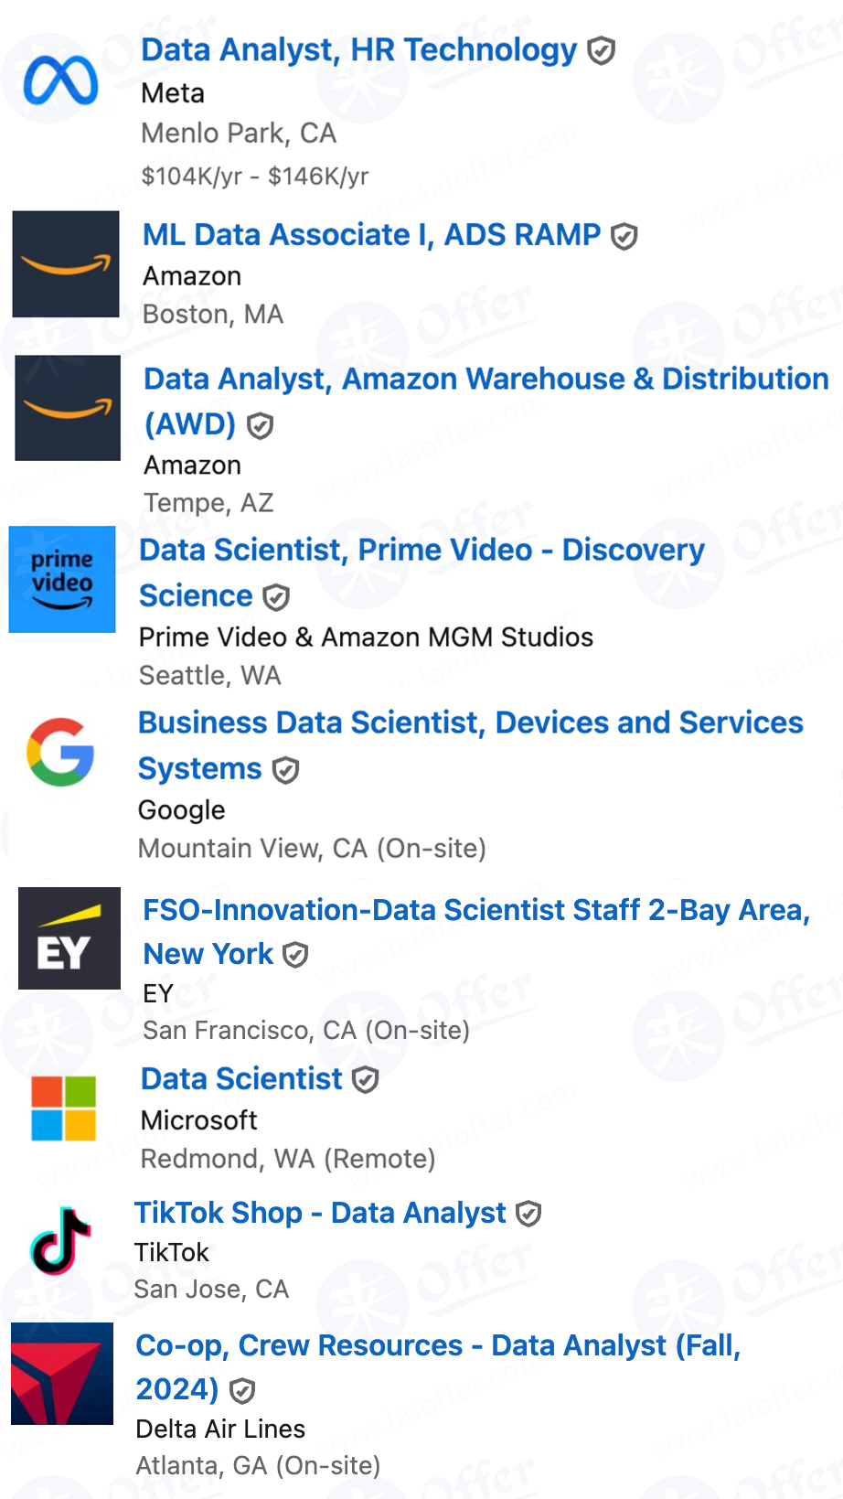
Task: Open the TikTok logo
Action: (x=61, y=1241)
